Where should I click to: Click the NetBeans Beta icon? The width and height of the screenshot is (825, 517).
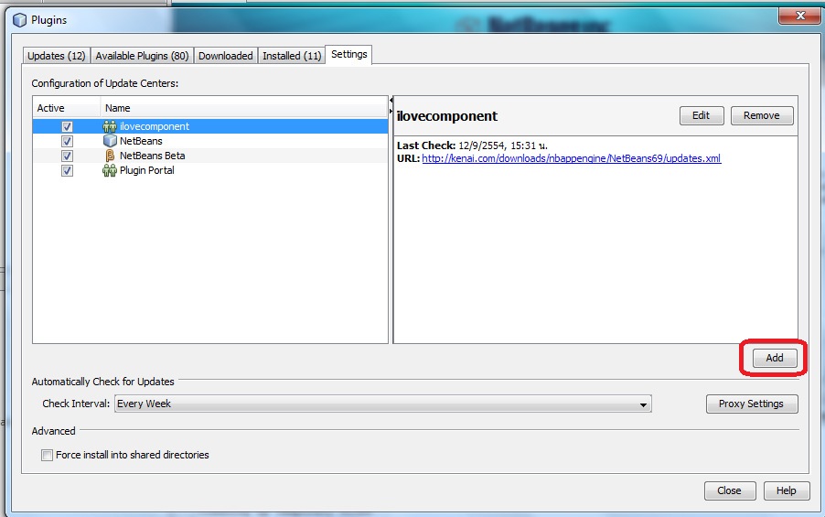[110, 156]
